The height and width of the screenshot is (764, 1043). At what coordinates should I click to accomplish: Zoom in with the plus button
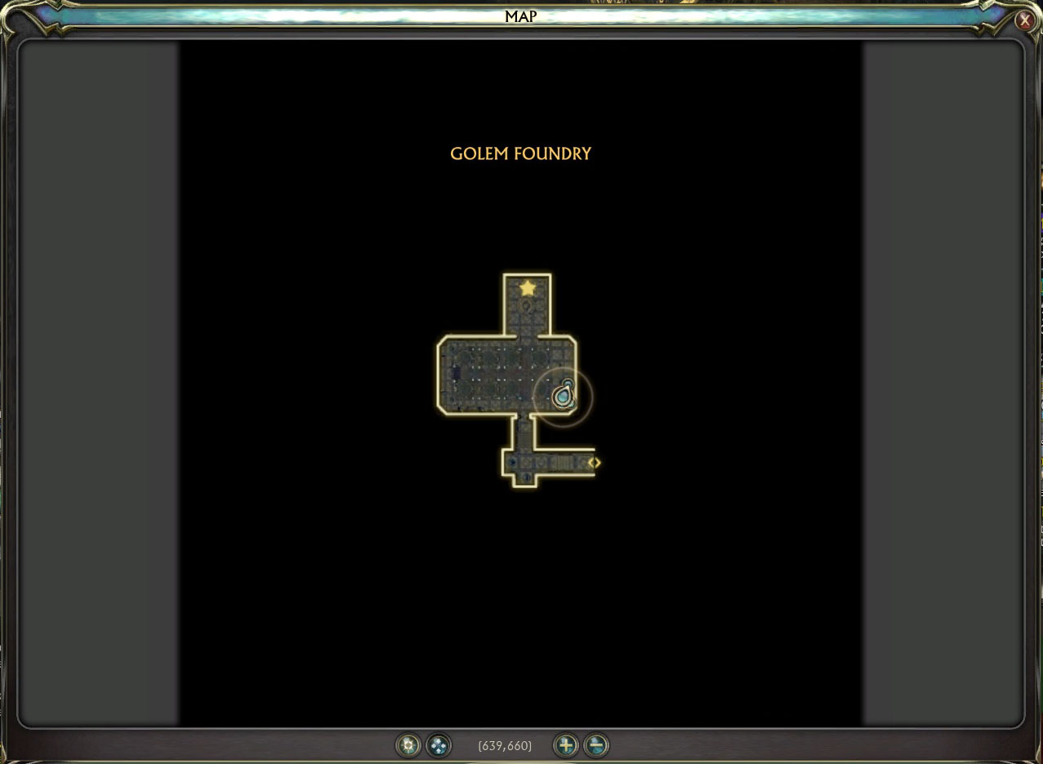point(565,745)
